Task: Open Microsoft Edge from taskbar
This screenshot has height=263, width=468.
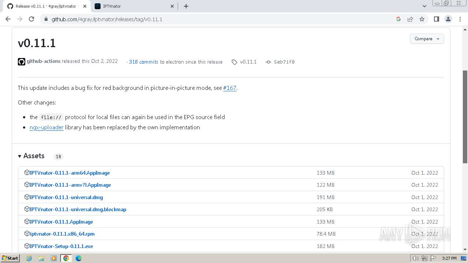Action: 78,258
